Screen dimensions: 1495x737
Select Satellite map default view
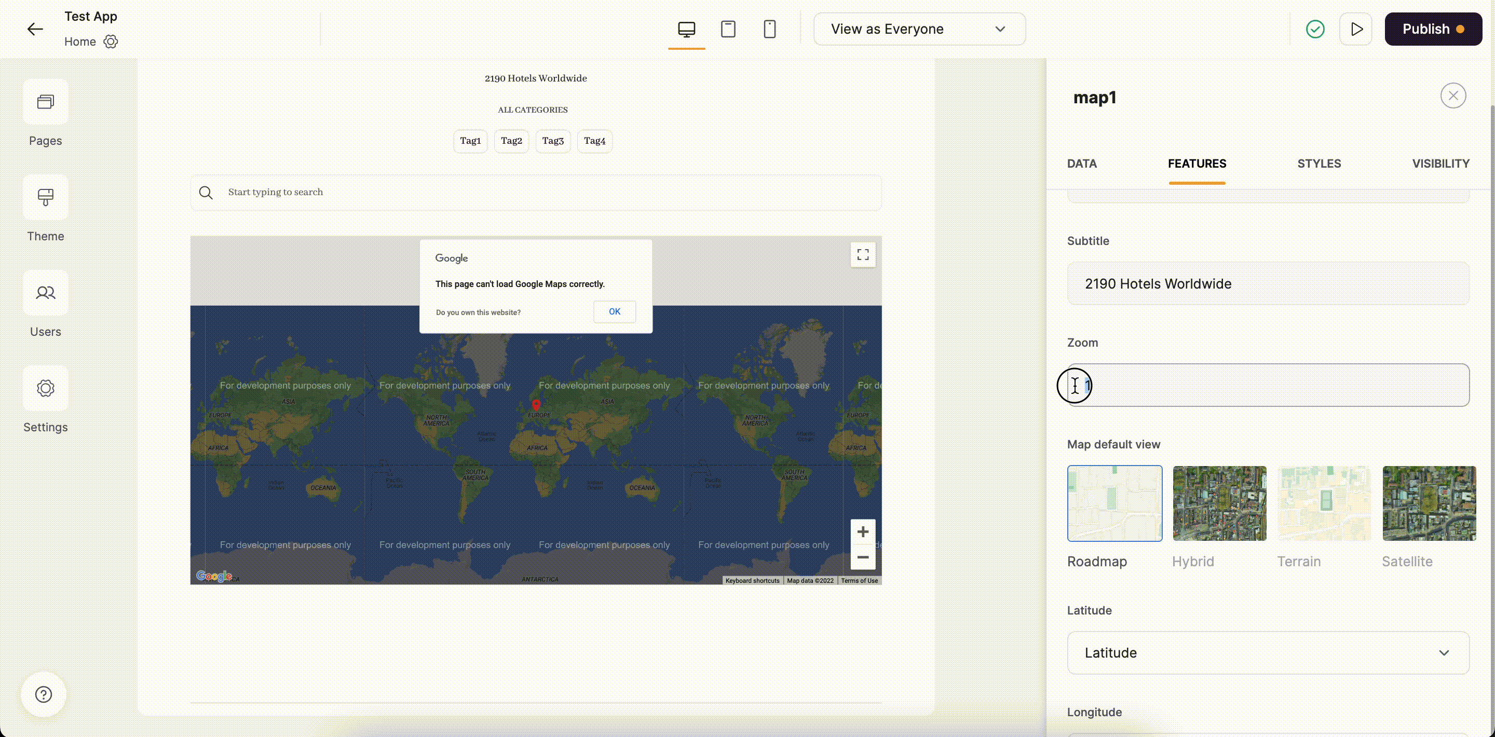(1429, 503)
